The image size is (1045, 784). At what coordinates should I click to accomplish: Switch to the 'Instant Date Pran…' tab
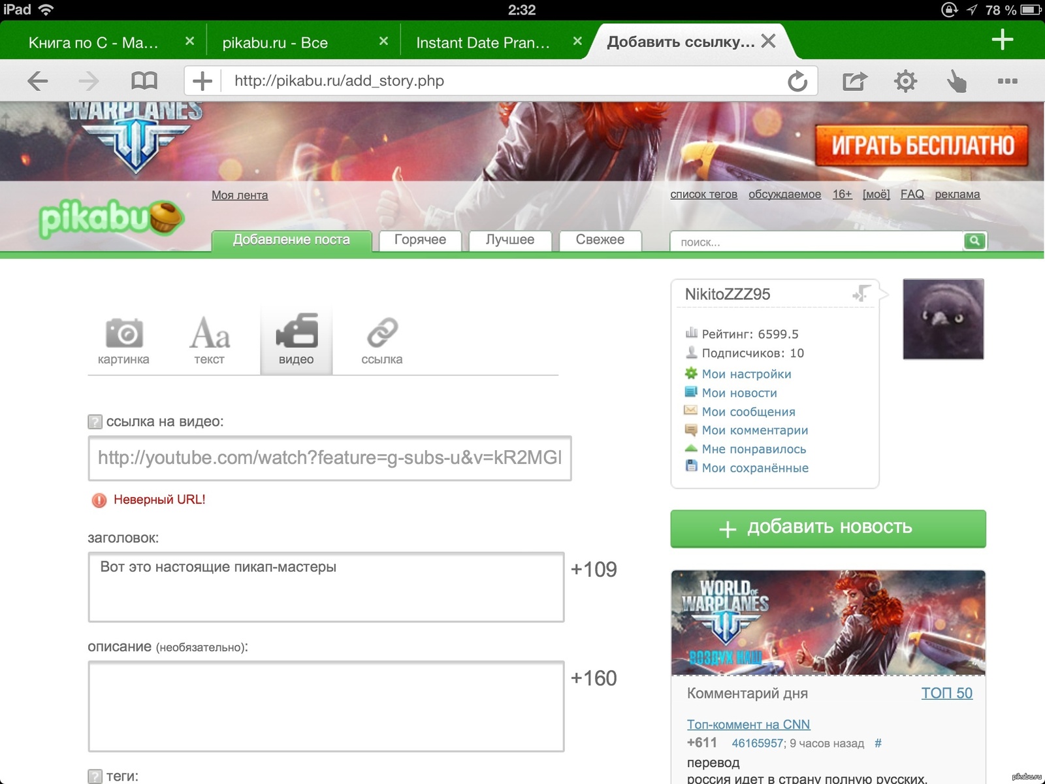pyautogui.click(x=483, y=43)
